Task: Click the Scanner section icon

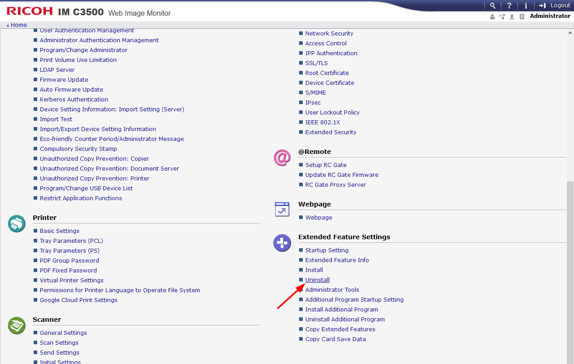Action: point(17,325)
